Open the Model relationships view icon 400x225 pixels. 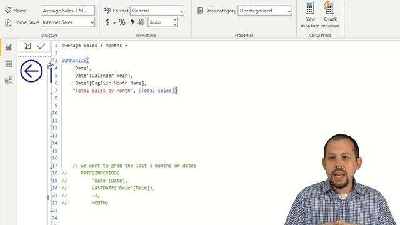(9, 81)
